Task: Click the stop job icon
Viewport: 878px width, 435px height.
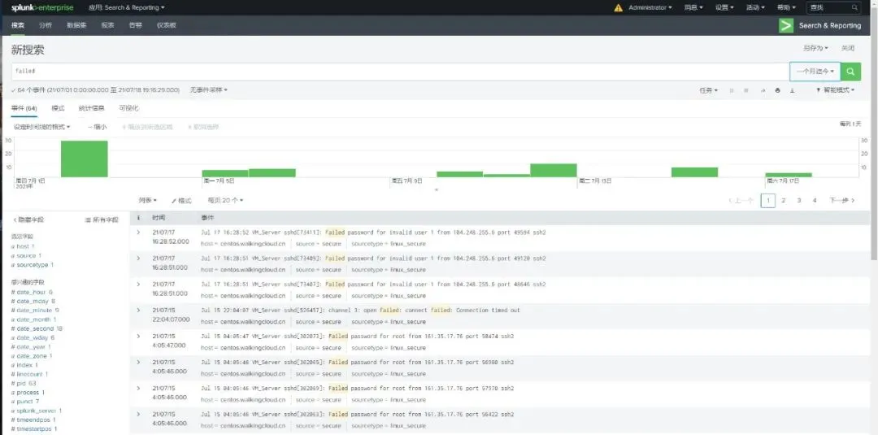Action: click(x=745, y=90)
